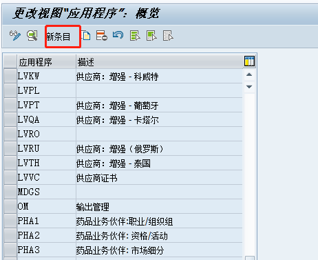Click description 供应商: 增强 - 科威特

tap(159, 76)
